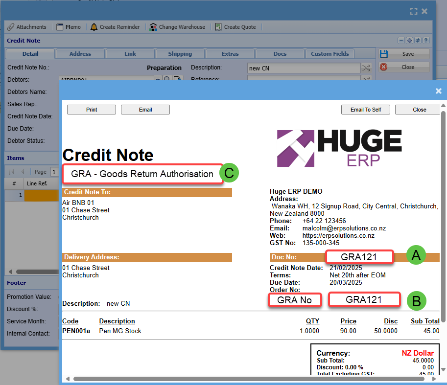Click the Create Reminder bell icon

pos(94,27)
